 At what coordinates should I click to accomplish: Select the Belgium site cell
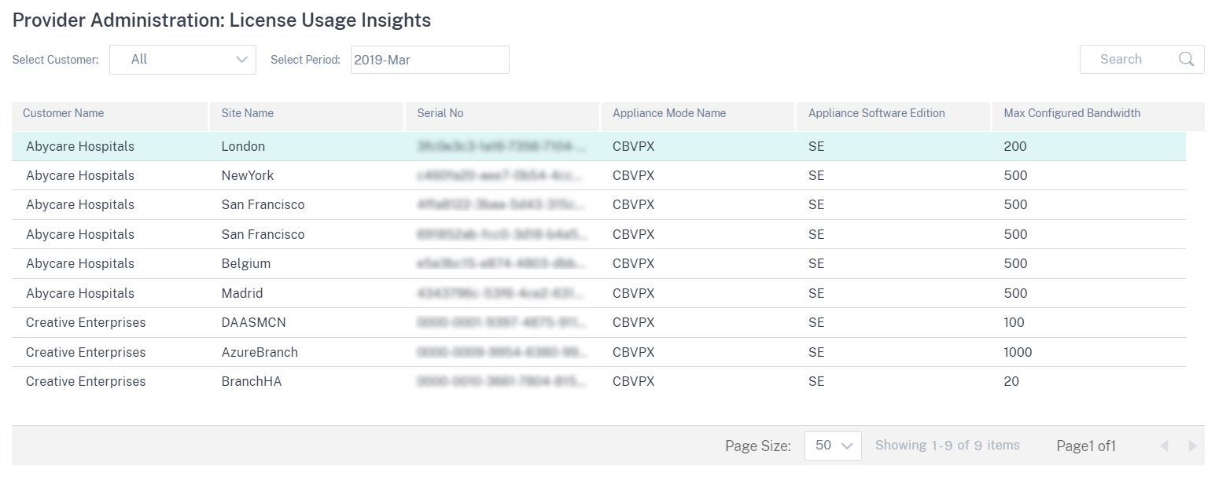tap(246, 263)
